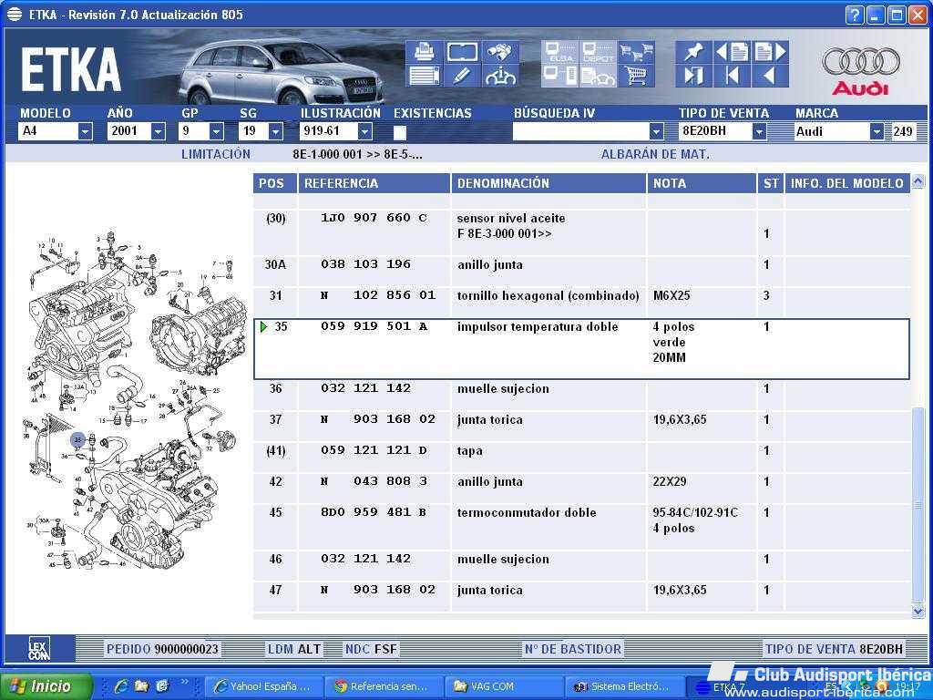Click the LexCom logo in the status bar
This screenshot has height=700, width=933.
[39, 649]
